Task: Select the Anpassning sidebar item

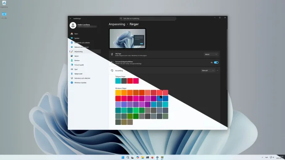Action: pos(85,51)
